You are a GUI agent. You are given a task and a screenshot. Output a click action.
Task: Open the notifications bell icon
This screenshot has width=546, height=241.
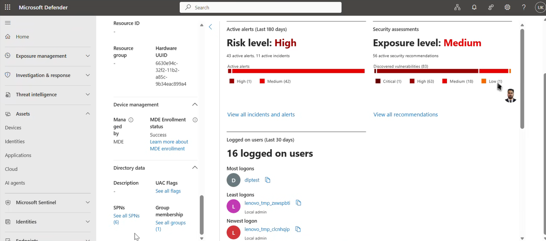(474, 7)
